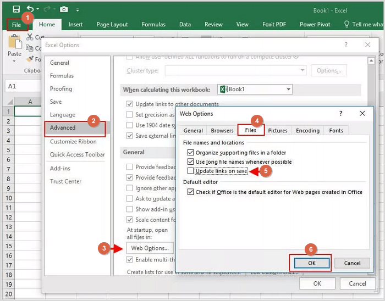Click the Name Box showing A1
This screenshot has height=301, width=385.
coord(22,86)
